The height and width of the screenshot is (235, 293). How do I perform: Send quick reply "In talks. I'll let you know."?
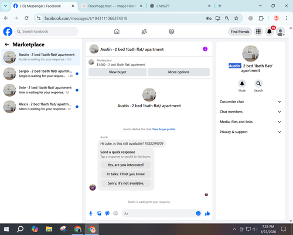coord(126,174)
